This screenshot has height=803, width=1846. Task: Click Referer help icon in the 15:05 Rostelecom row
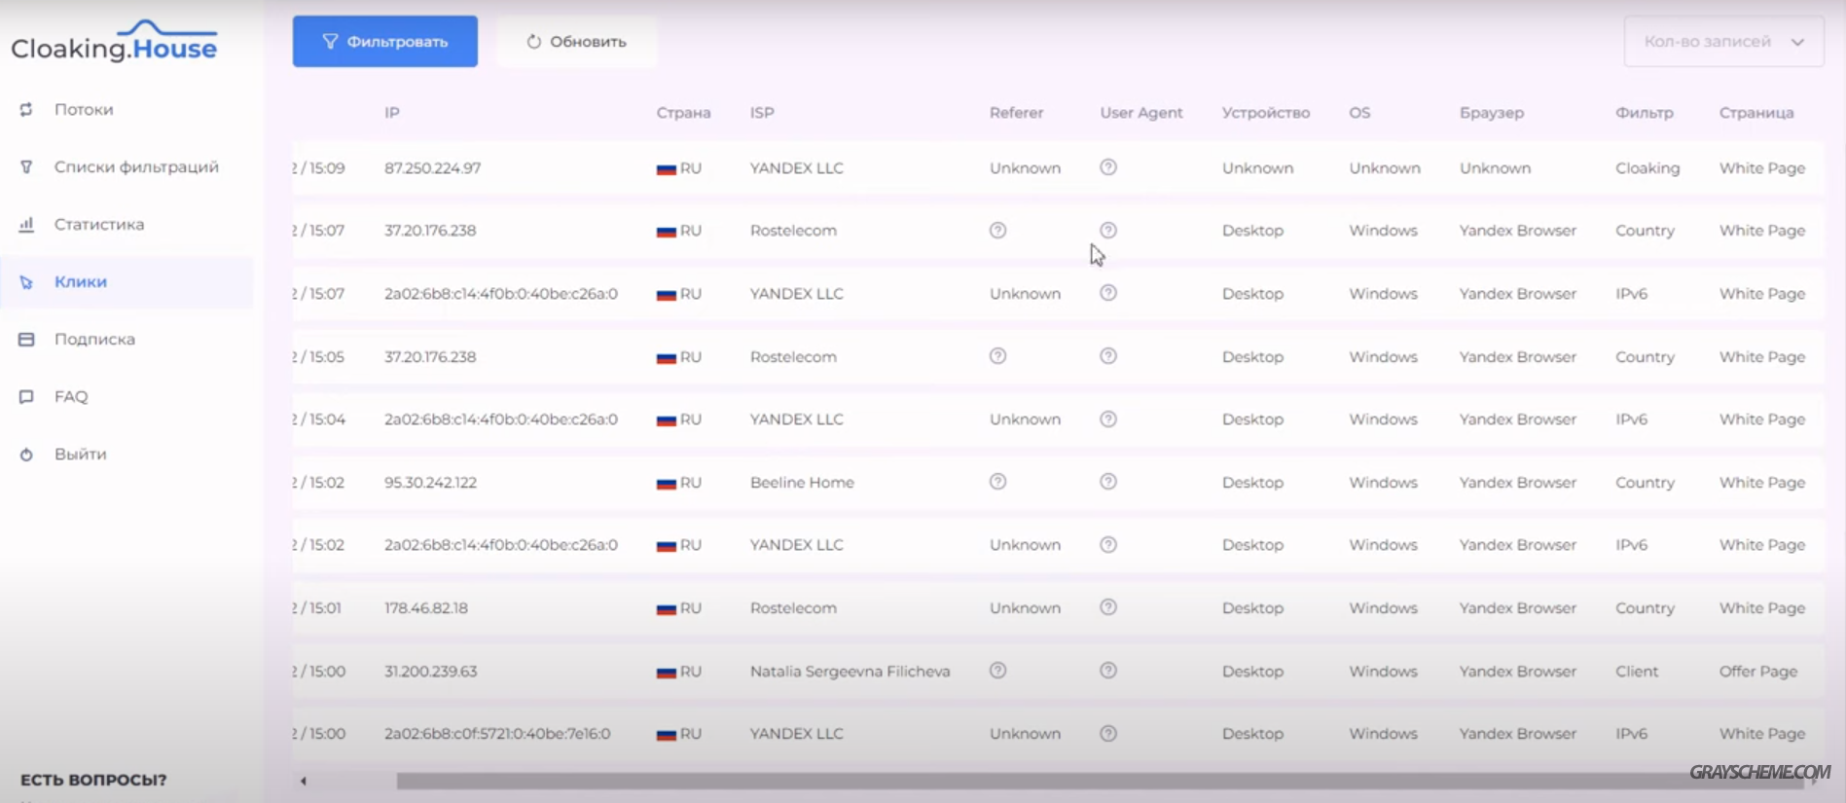(997, 356)
